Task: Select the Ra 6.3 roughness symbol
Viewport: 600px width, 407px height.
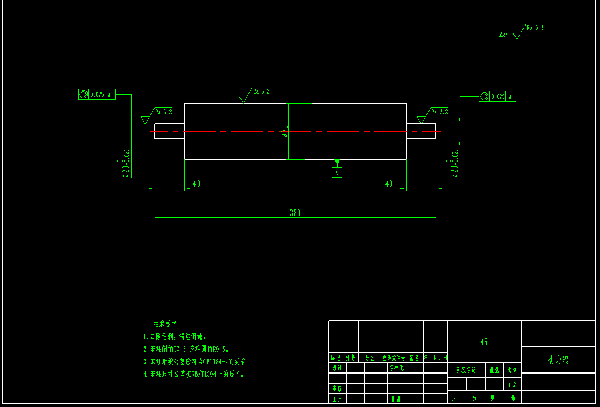Action: click(528, 31)
